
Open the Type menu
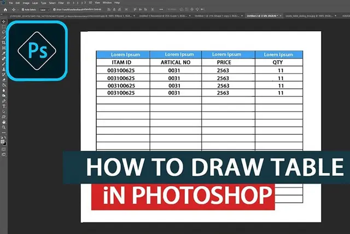[x=44, y=3]
